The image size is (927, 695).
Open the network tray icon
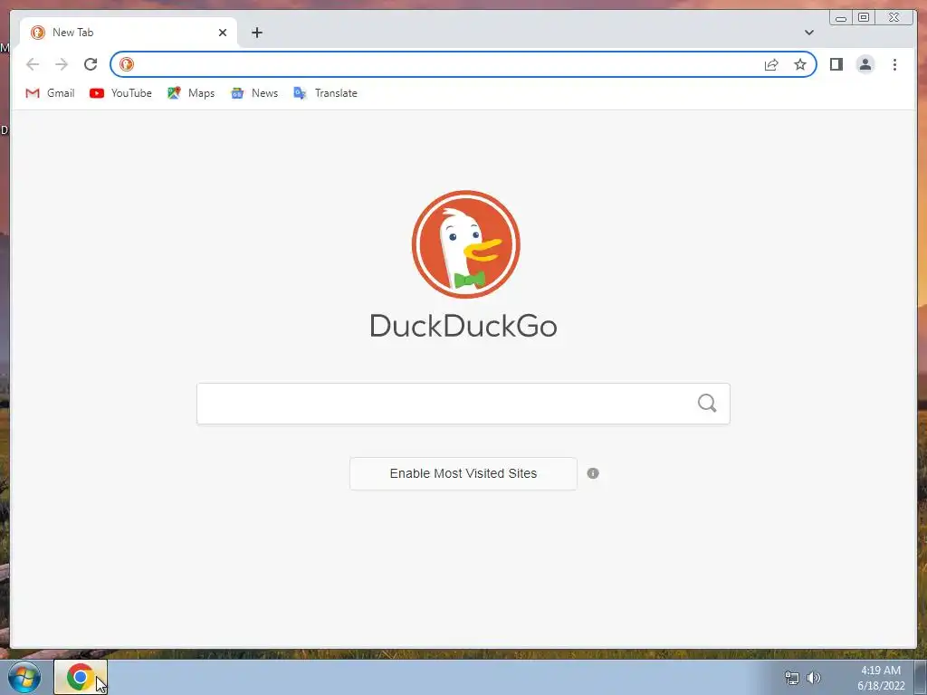pyautogui.click(x=791, y=678)
